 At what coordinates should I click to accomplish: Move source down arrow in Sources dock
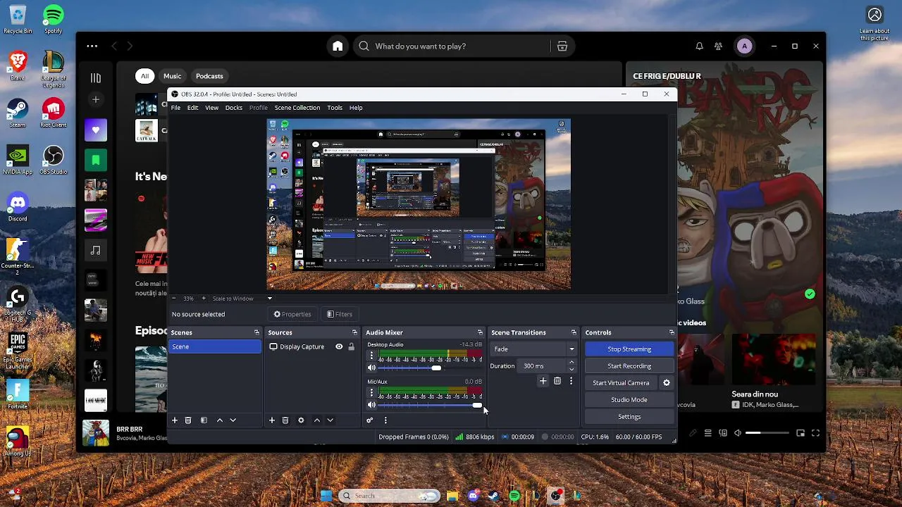330,420
